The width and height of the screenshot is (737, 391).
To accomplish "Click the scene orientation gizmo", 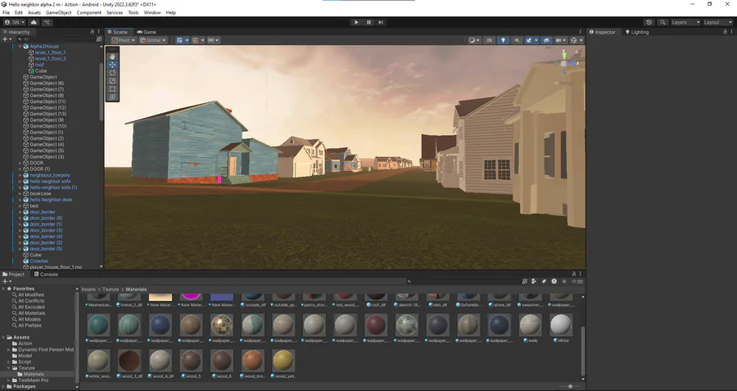I will tap(564, 63).
